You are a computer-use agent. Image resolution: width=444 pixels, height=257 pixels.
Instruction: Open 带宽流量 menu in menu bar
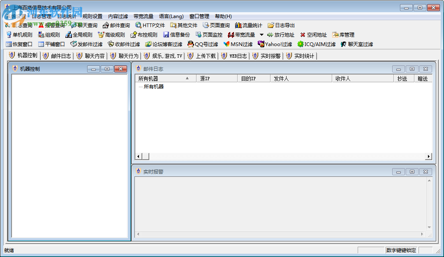[143, 16]
